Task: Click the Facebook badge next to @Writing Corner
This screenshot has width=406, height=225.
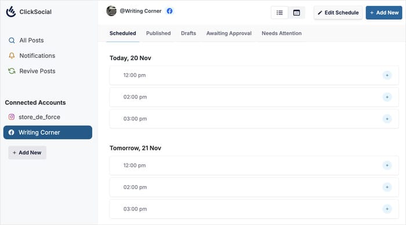Action: click(169, 11)
